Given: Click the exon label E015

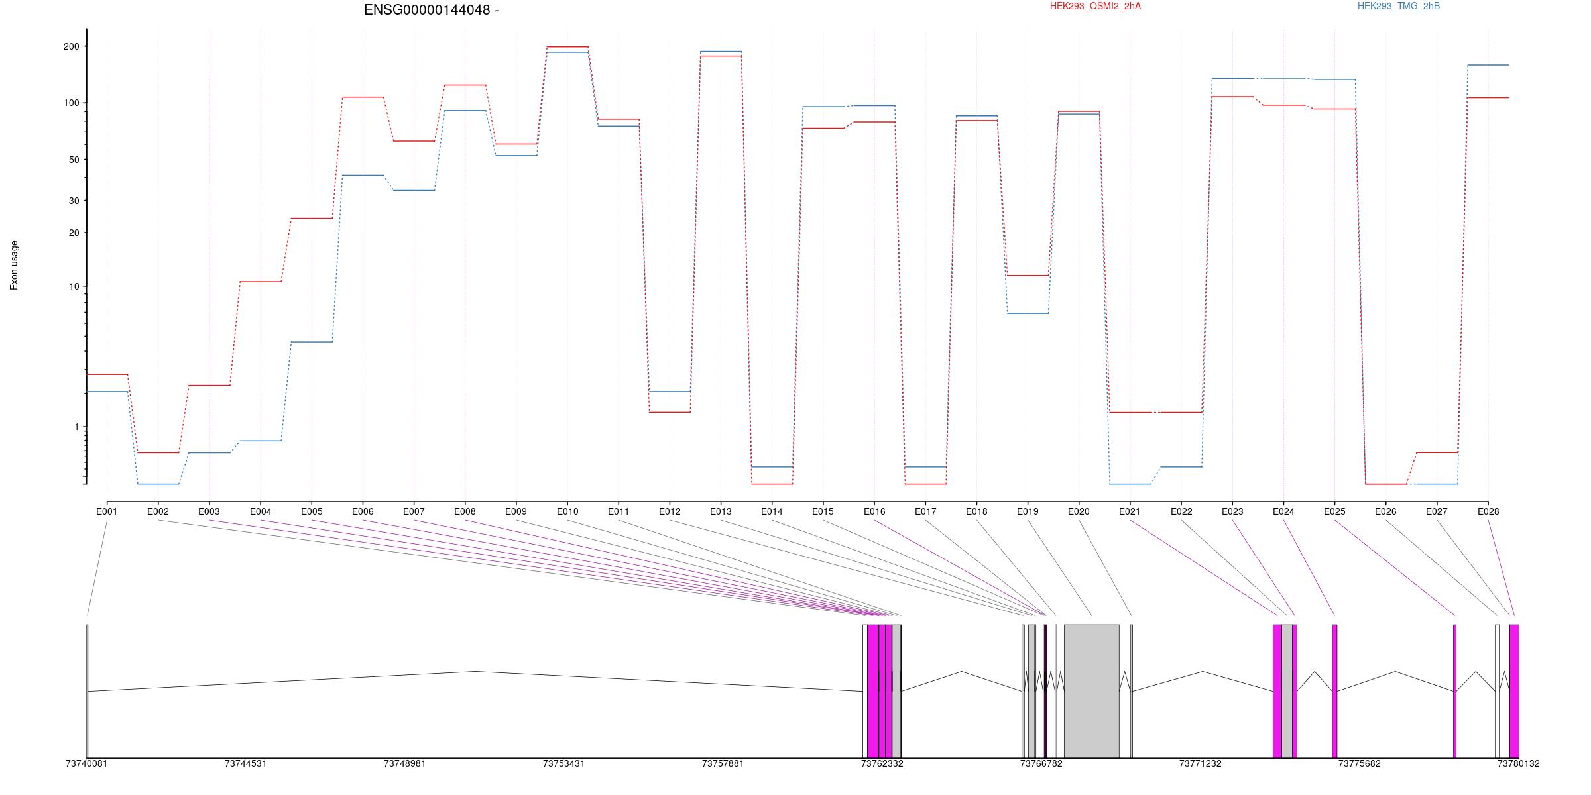Looking at the screenshot, I should click(823, 511).
